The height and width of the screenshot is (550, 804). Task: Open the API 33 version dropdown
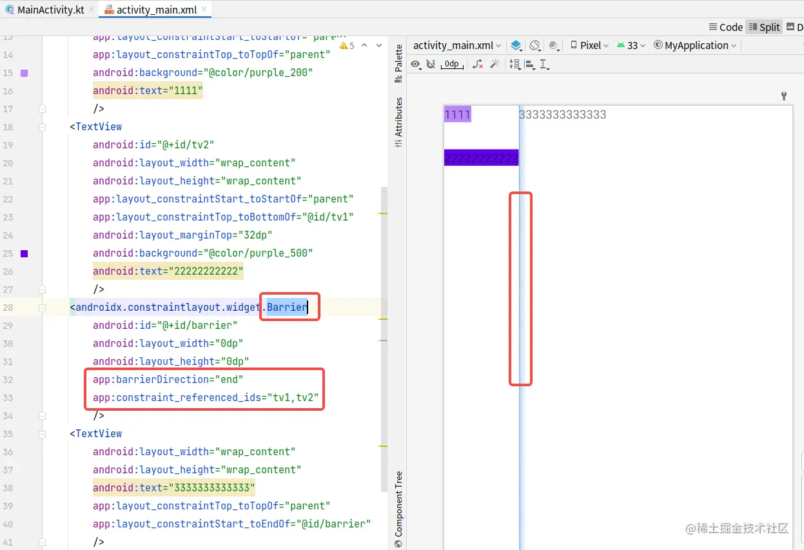click(631, 45)
